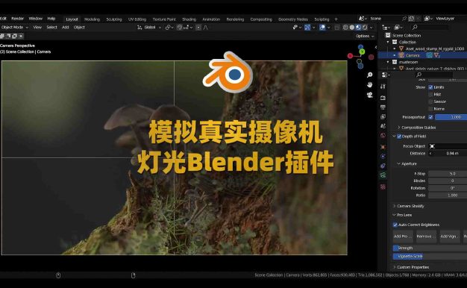Image resolution: width=467 pixels, height=288 pixels.
Task: Uncheck Auto Correct Brightness
Action: (395, 225)
